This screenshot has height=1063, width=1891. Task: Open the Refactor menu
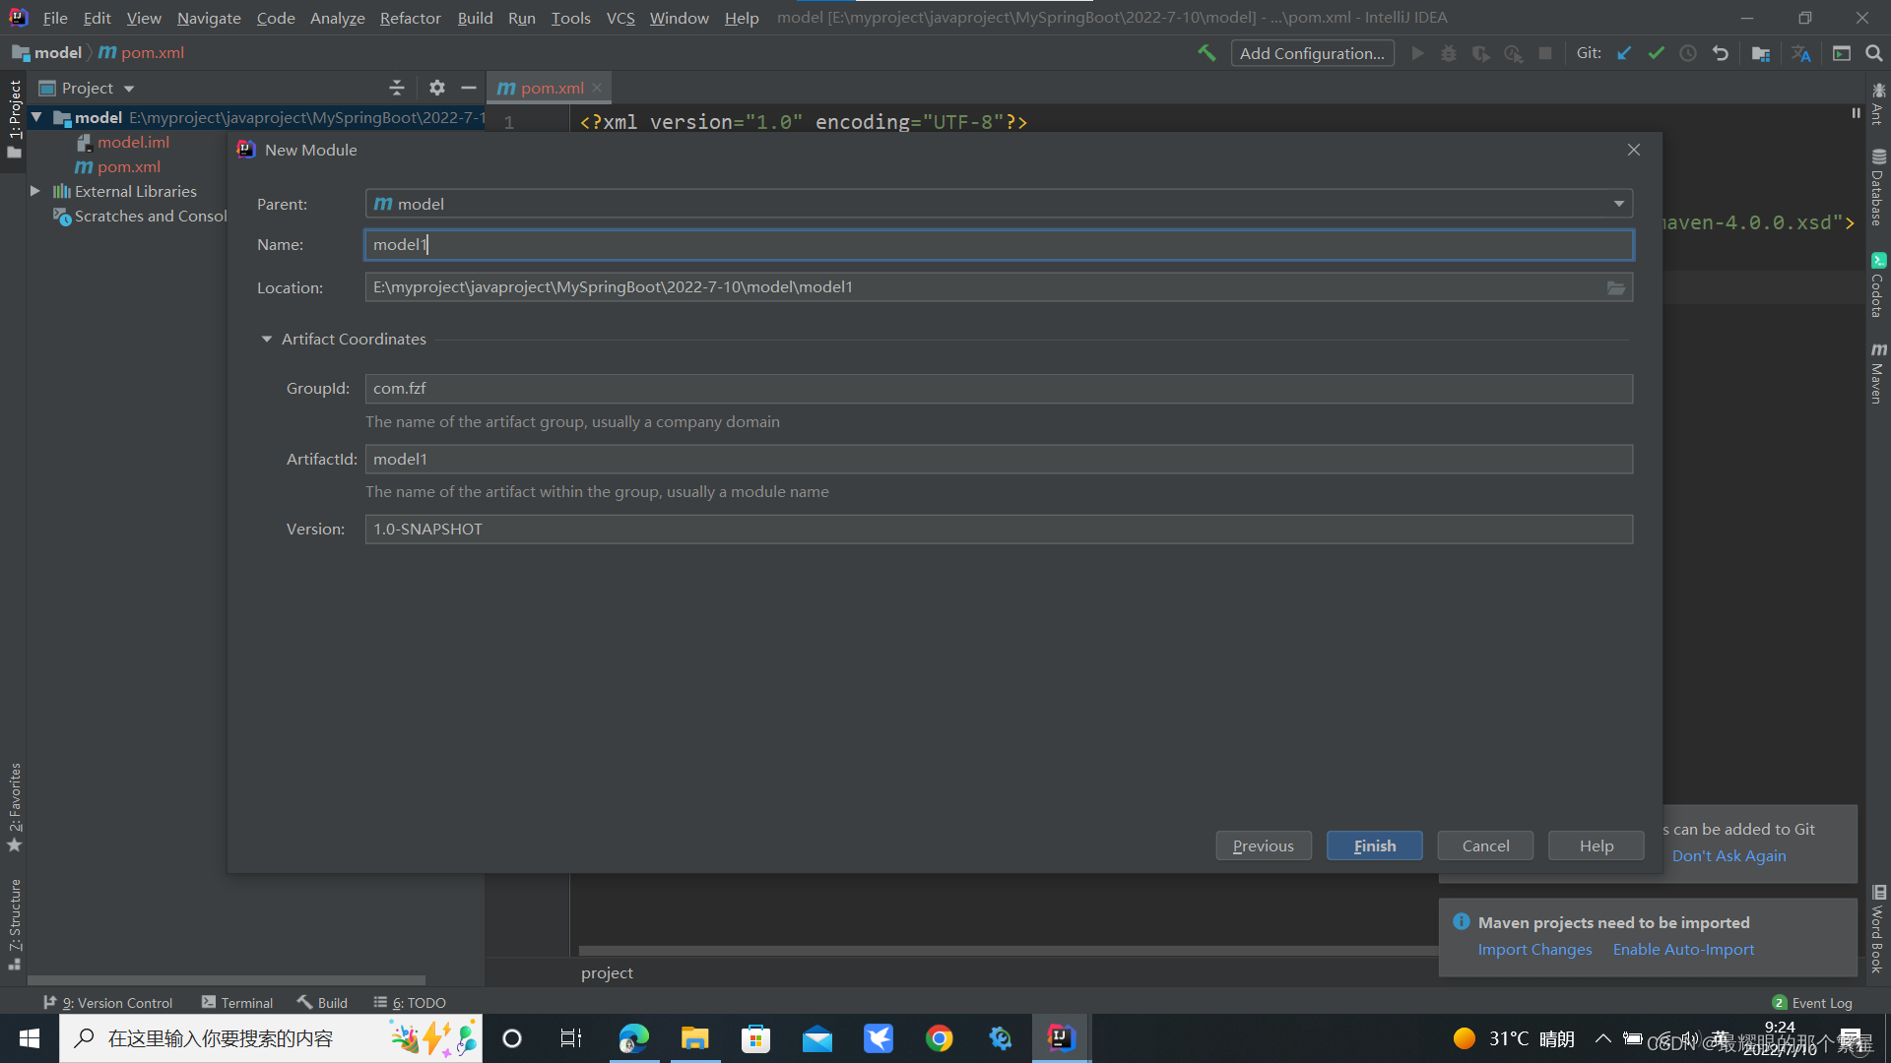410,18
